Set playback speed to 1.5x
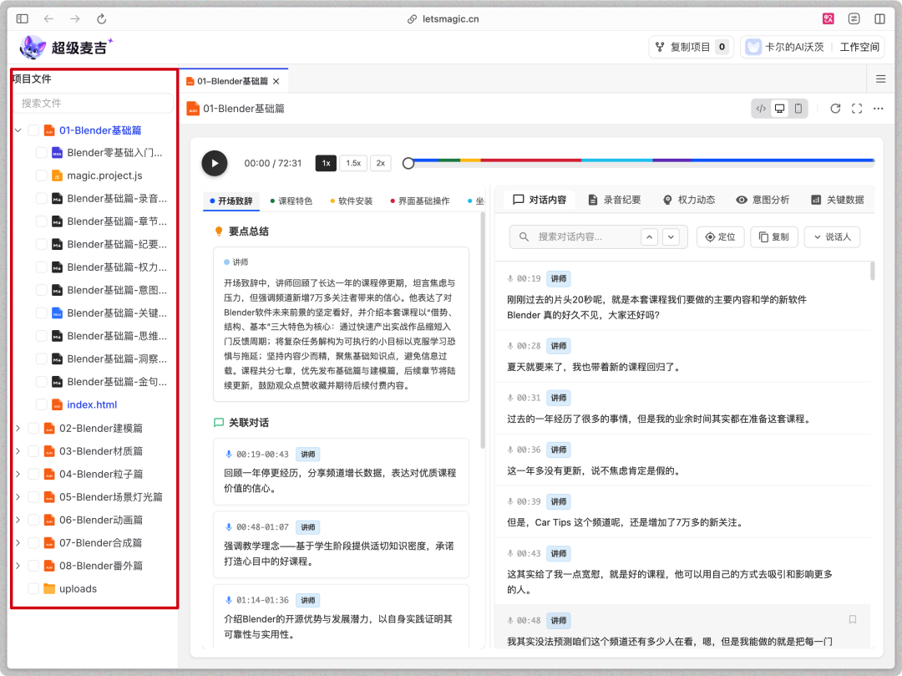Viewport: 902px width, 676px height. [352, 163]
